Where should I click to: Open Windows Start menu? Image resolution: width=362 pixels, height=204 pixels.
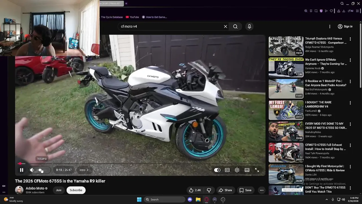[x=139, y=199]
